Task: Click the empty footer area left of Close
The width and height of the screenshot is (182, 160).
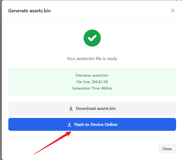Action: 81,149
